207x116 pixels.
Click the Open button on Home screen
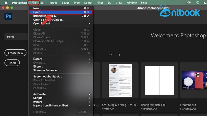pyautogui.click(x=12, y=63)
